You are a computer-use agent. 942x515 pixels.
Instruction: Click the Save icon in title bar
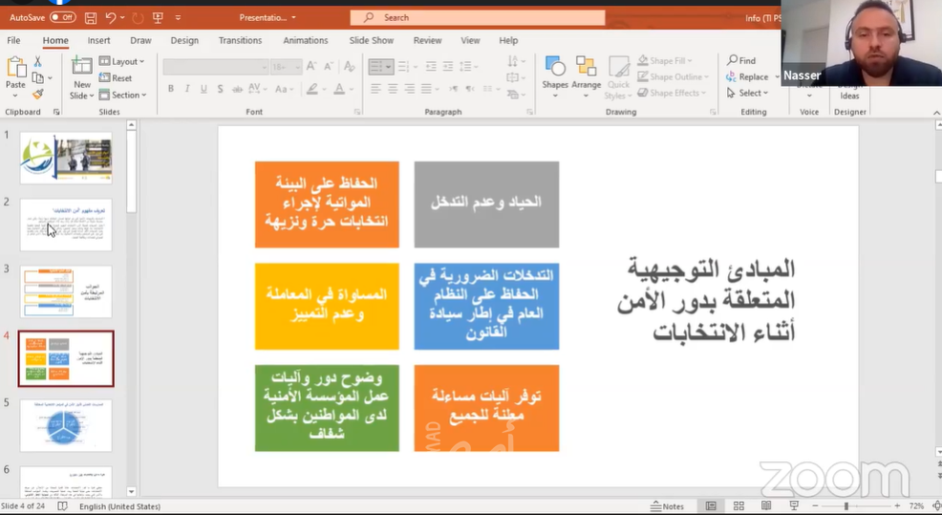point(91,18)
